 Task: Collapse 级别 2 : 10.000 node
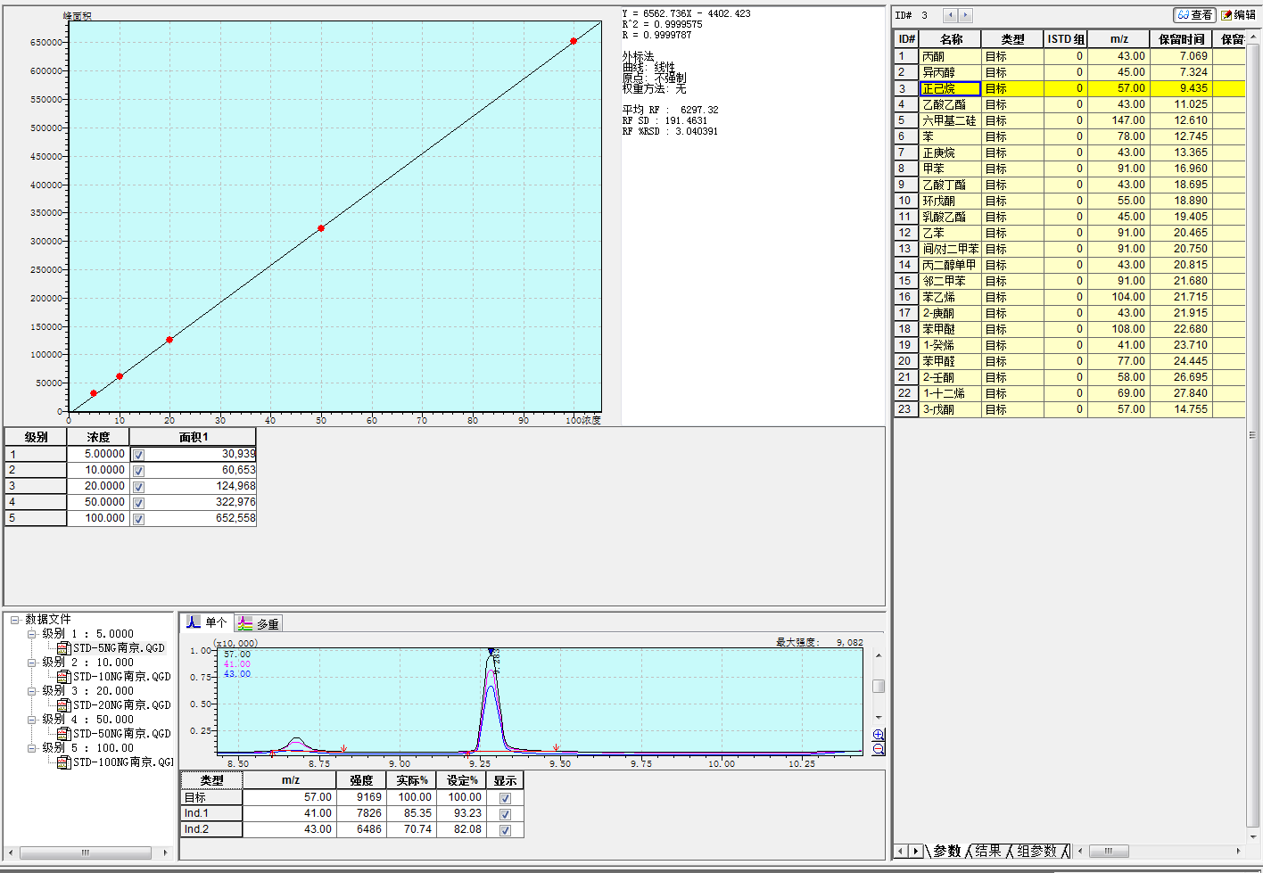(x=31, y=663)
